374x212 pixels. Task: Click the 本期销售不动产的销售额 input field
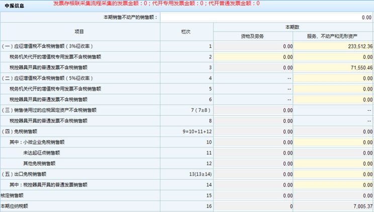(x=267, y=17)
